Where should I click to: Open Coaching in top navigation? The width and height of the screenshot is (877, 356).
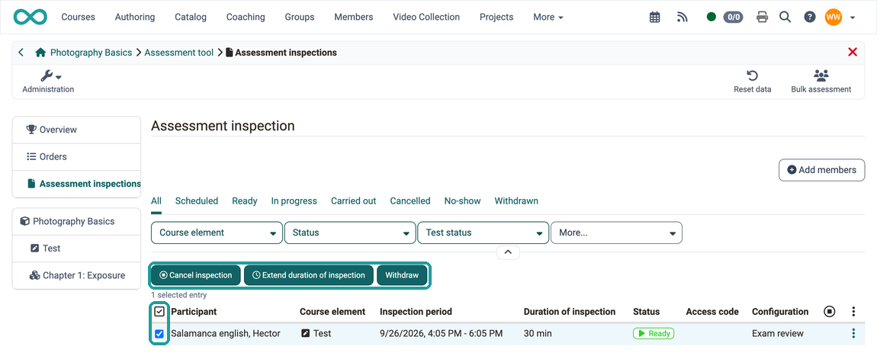tap(246, 17)
